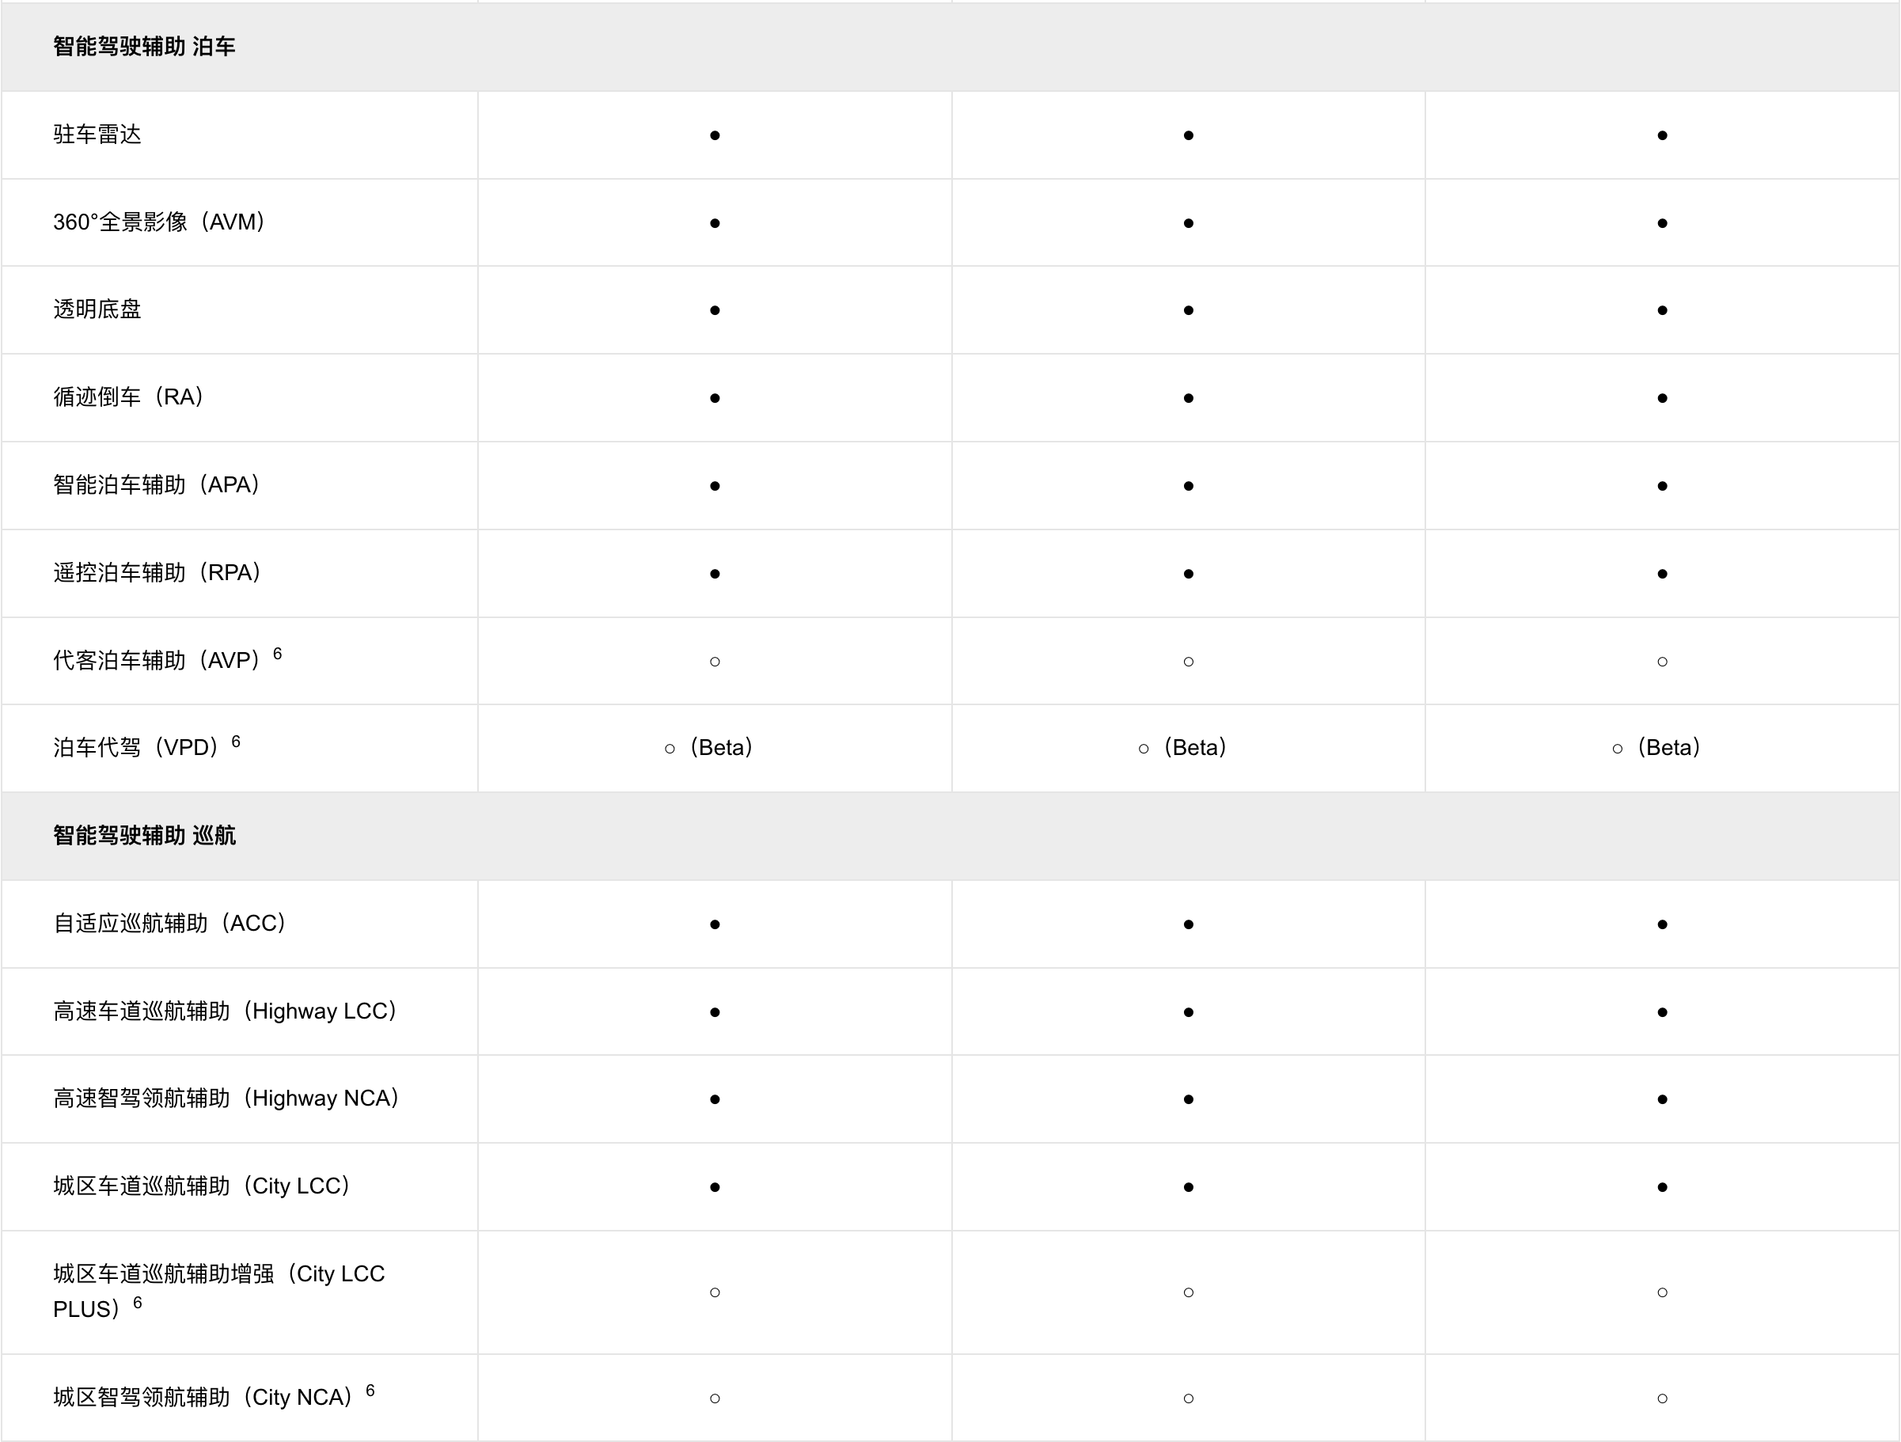Viewport: 1901px width, 1442px height.
Task: Select the 360°全景影像（AVM）label
Action: [159, 222]
